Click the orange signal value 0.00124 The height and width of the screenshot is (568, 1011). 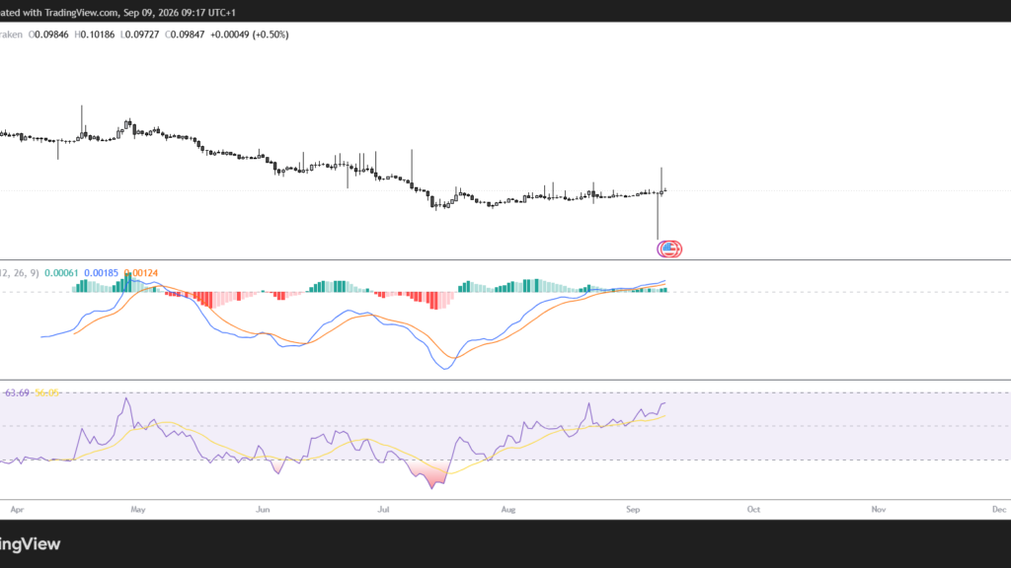(140, 273)
